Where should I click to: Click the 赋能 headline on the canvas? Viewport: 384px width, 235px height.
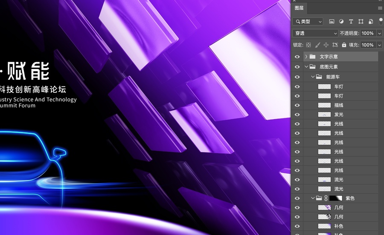(x=28, y=71)
